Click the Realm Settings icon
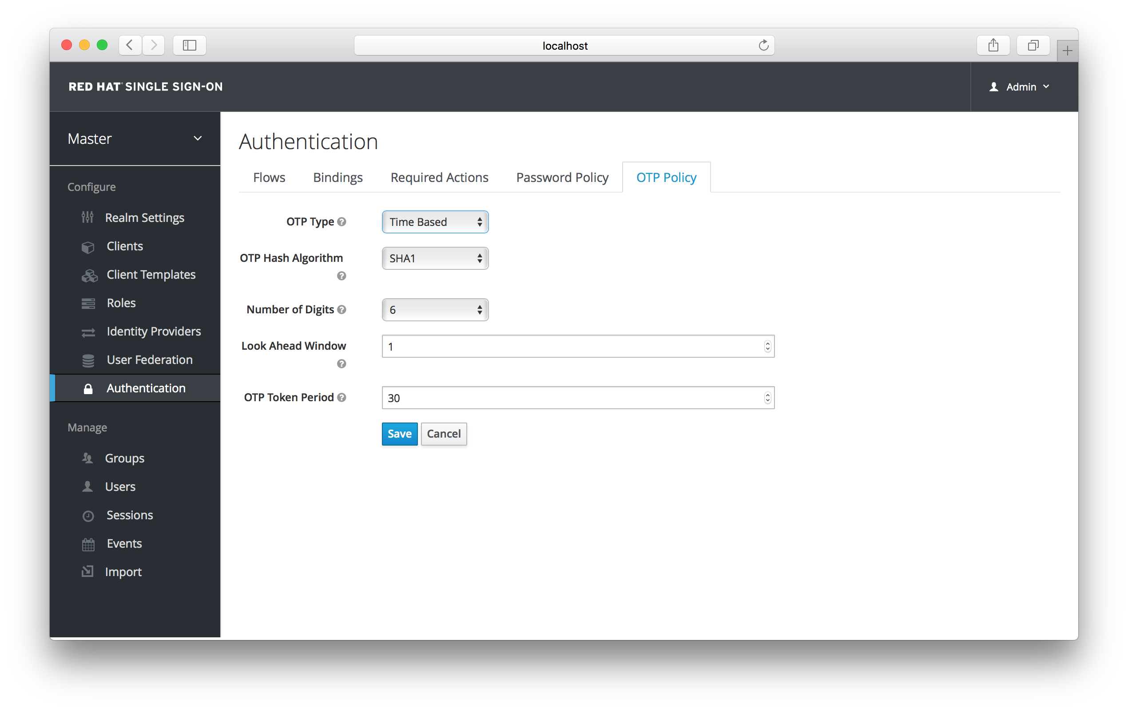 87,218
